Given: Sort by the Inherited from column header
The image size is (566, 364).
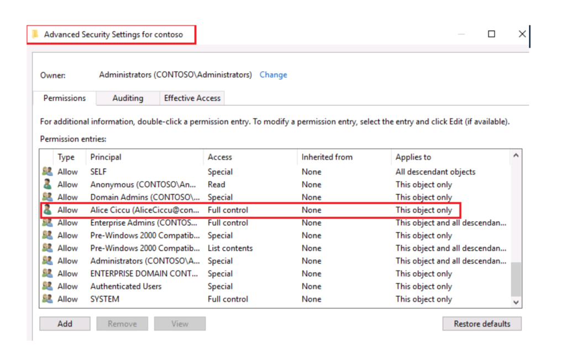Looking at the screenshot, I should pos(327,157).
